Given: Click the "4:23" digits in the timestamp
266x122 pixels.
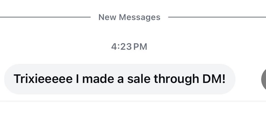Looking at the screenshot, I should click(122, 47).
